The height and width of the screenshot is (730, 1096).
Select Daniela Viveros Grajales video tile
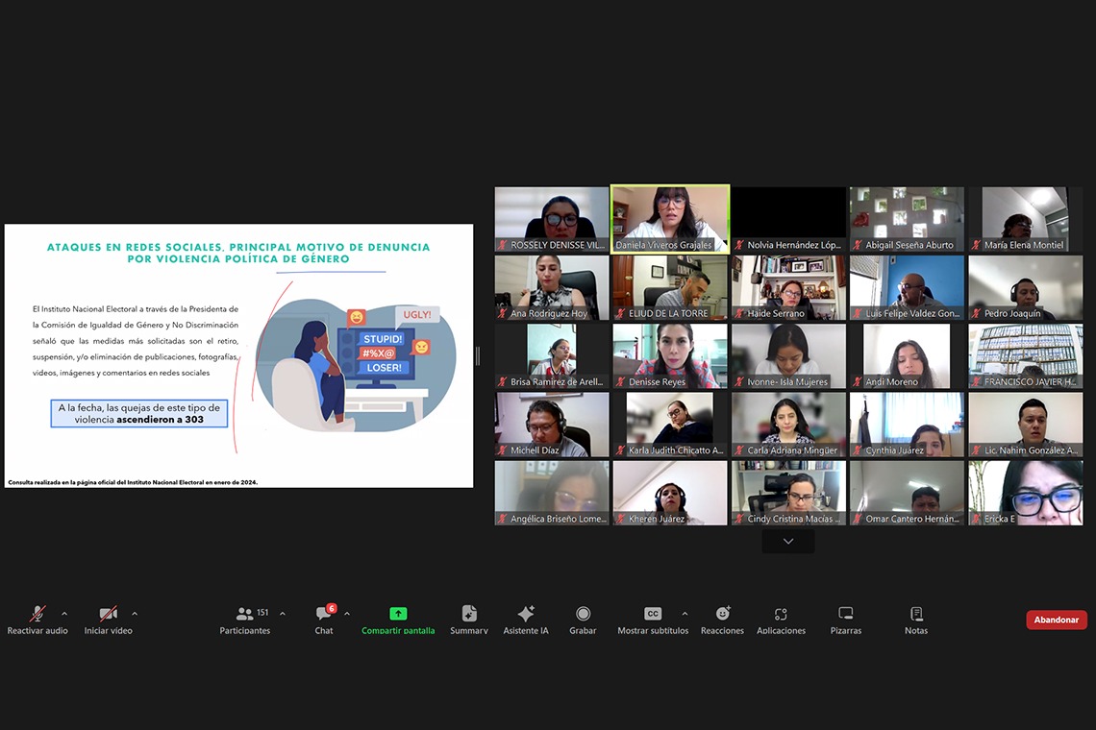670,218
